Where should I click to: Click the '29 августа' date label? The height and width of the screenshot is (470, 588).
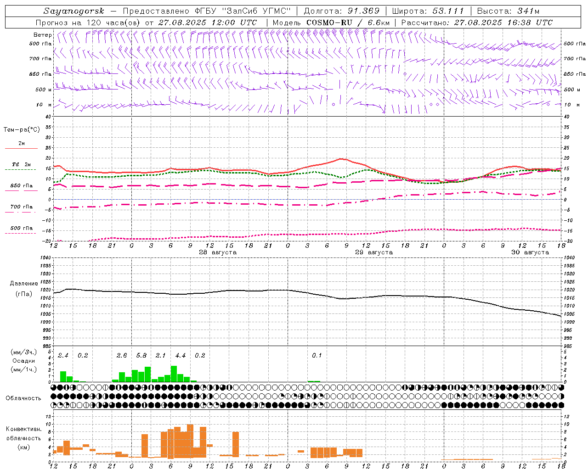[374, 252]
